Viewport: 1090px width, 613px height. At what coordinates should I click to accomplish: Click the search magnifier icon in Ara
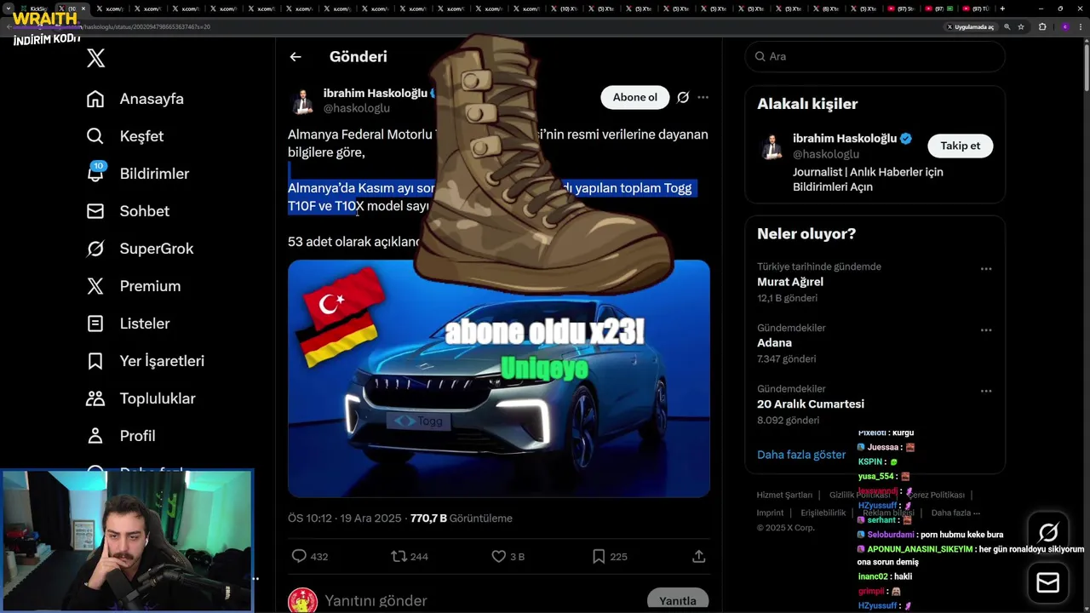click(760, 56)
